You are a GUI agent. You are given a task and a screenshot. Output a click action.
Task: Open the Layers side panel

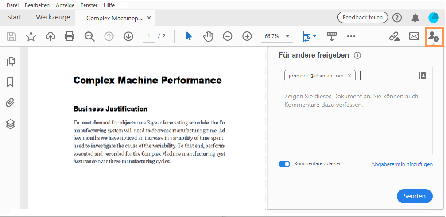(11, 124)
